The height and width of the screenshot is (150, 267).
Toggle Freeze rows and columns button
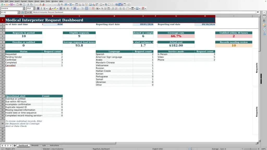120,4
